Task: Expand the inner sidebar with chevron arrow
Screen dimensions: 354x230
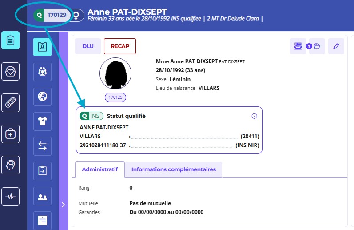Action: [63, 205]
